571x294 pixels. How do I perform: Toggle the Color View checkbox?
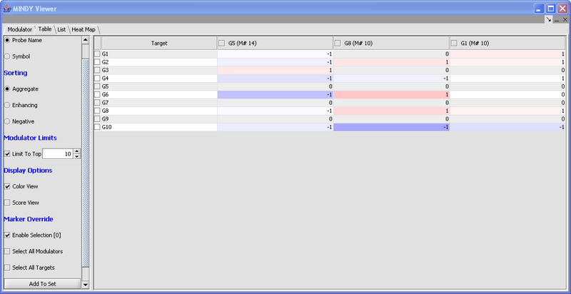7,186
